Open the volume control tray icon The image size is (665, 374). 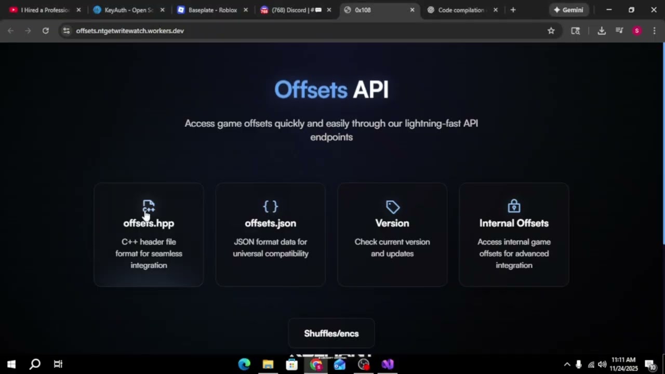tap(603, 365)
